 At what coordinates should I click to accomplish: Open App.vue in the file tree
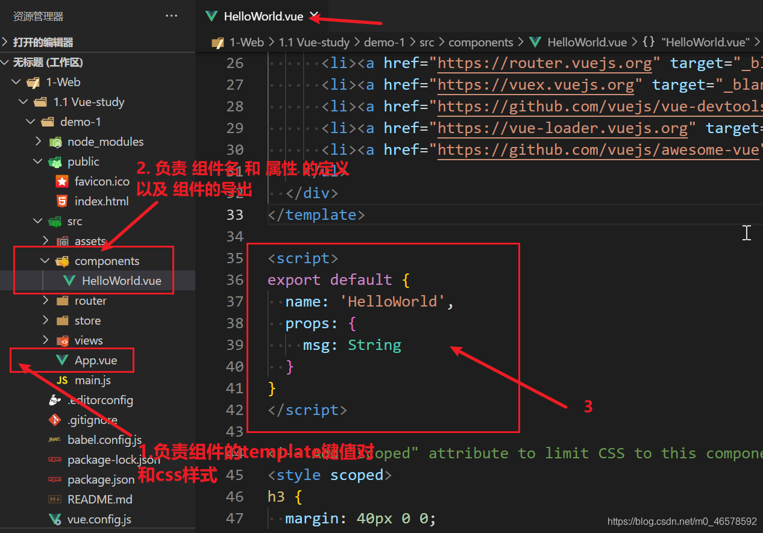pyautogui.click(x=96, y=360)
